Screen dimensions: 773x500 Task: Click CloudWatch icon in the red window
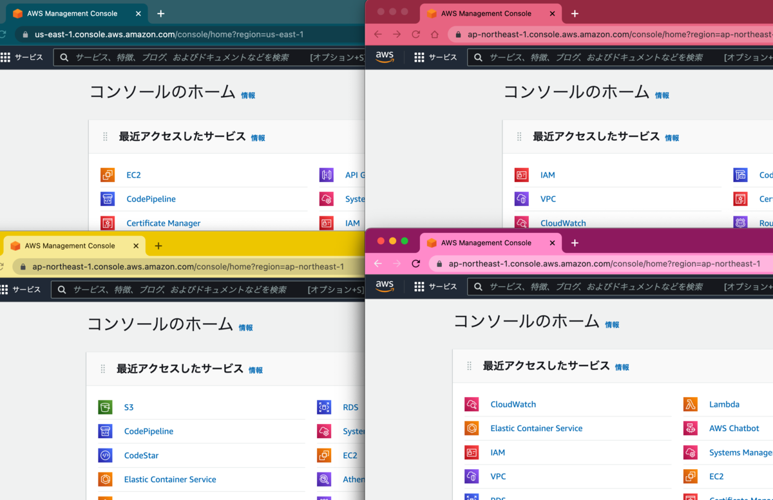tap(522, 223)
